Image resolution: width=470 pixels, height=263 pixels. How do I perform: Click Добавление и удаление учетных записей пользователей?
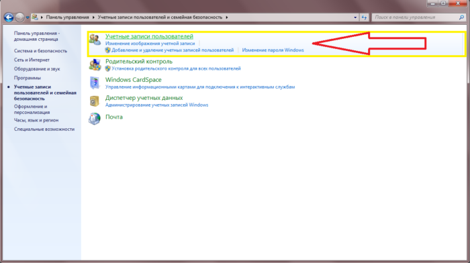(x=173, y=50)
